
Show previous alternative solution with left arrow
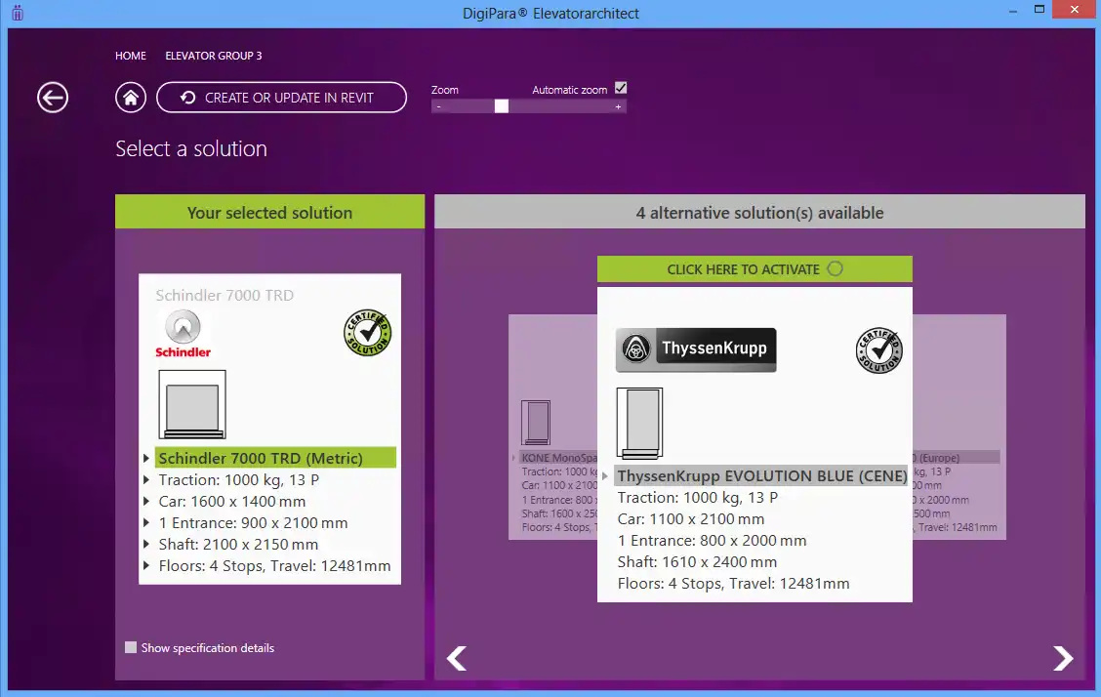[x=457, y=659]
